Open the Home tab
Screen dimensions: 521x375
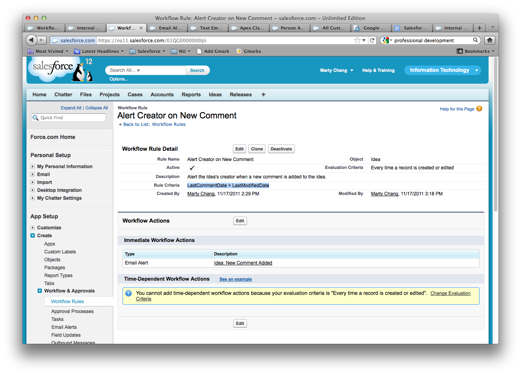pos(40,95)
